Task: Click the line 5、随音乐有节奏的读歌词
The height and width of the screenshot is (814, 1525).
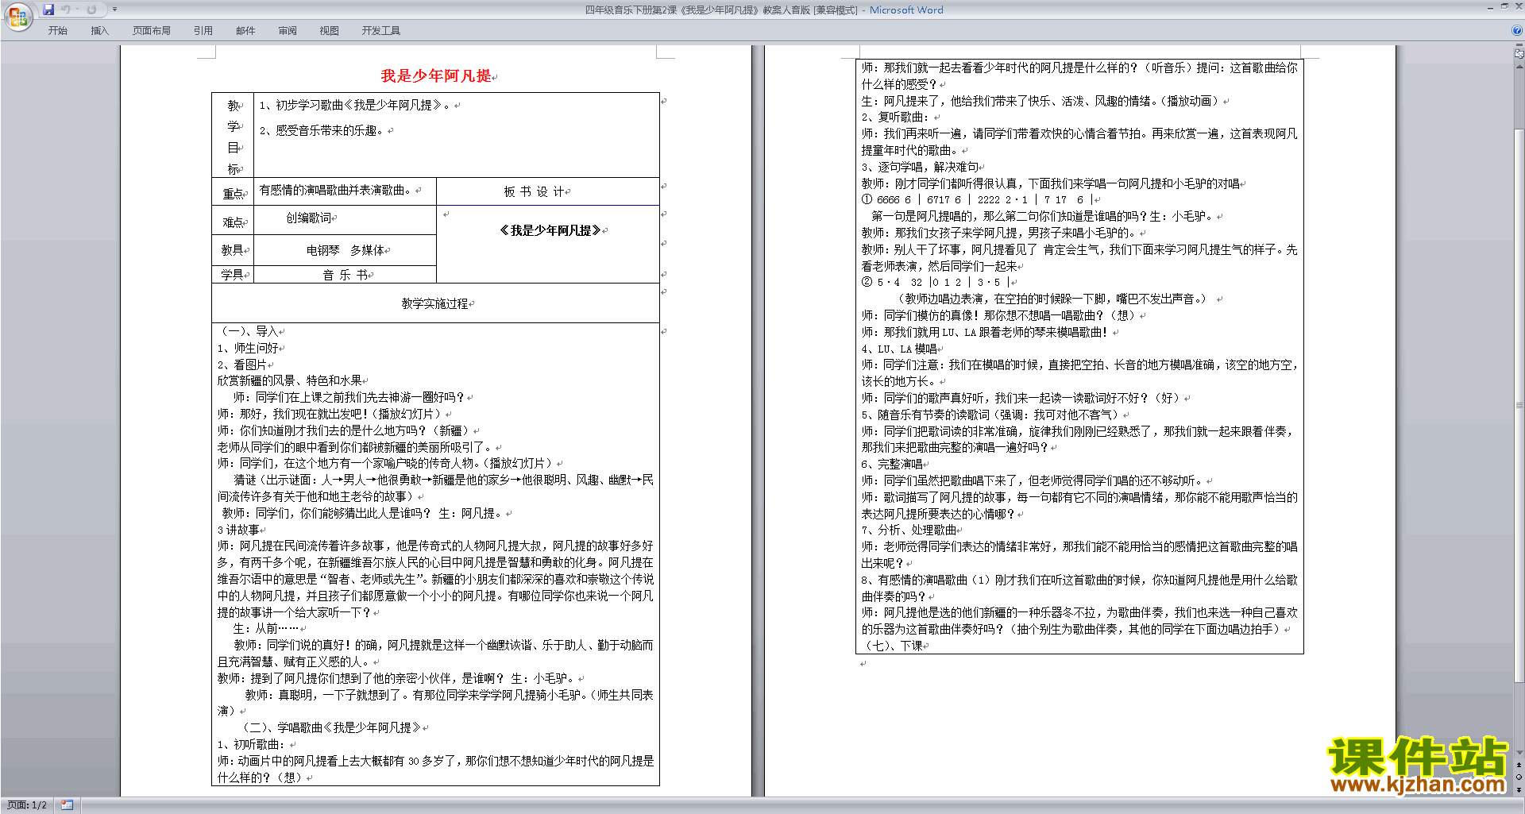Action: click(x=990, y=415)
